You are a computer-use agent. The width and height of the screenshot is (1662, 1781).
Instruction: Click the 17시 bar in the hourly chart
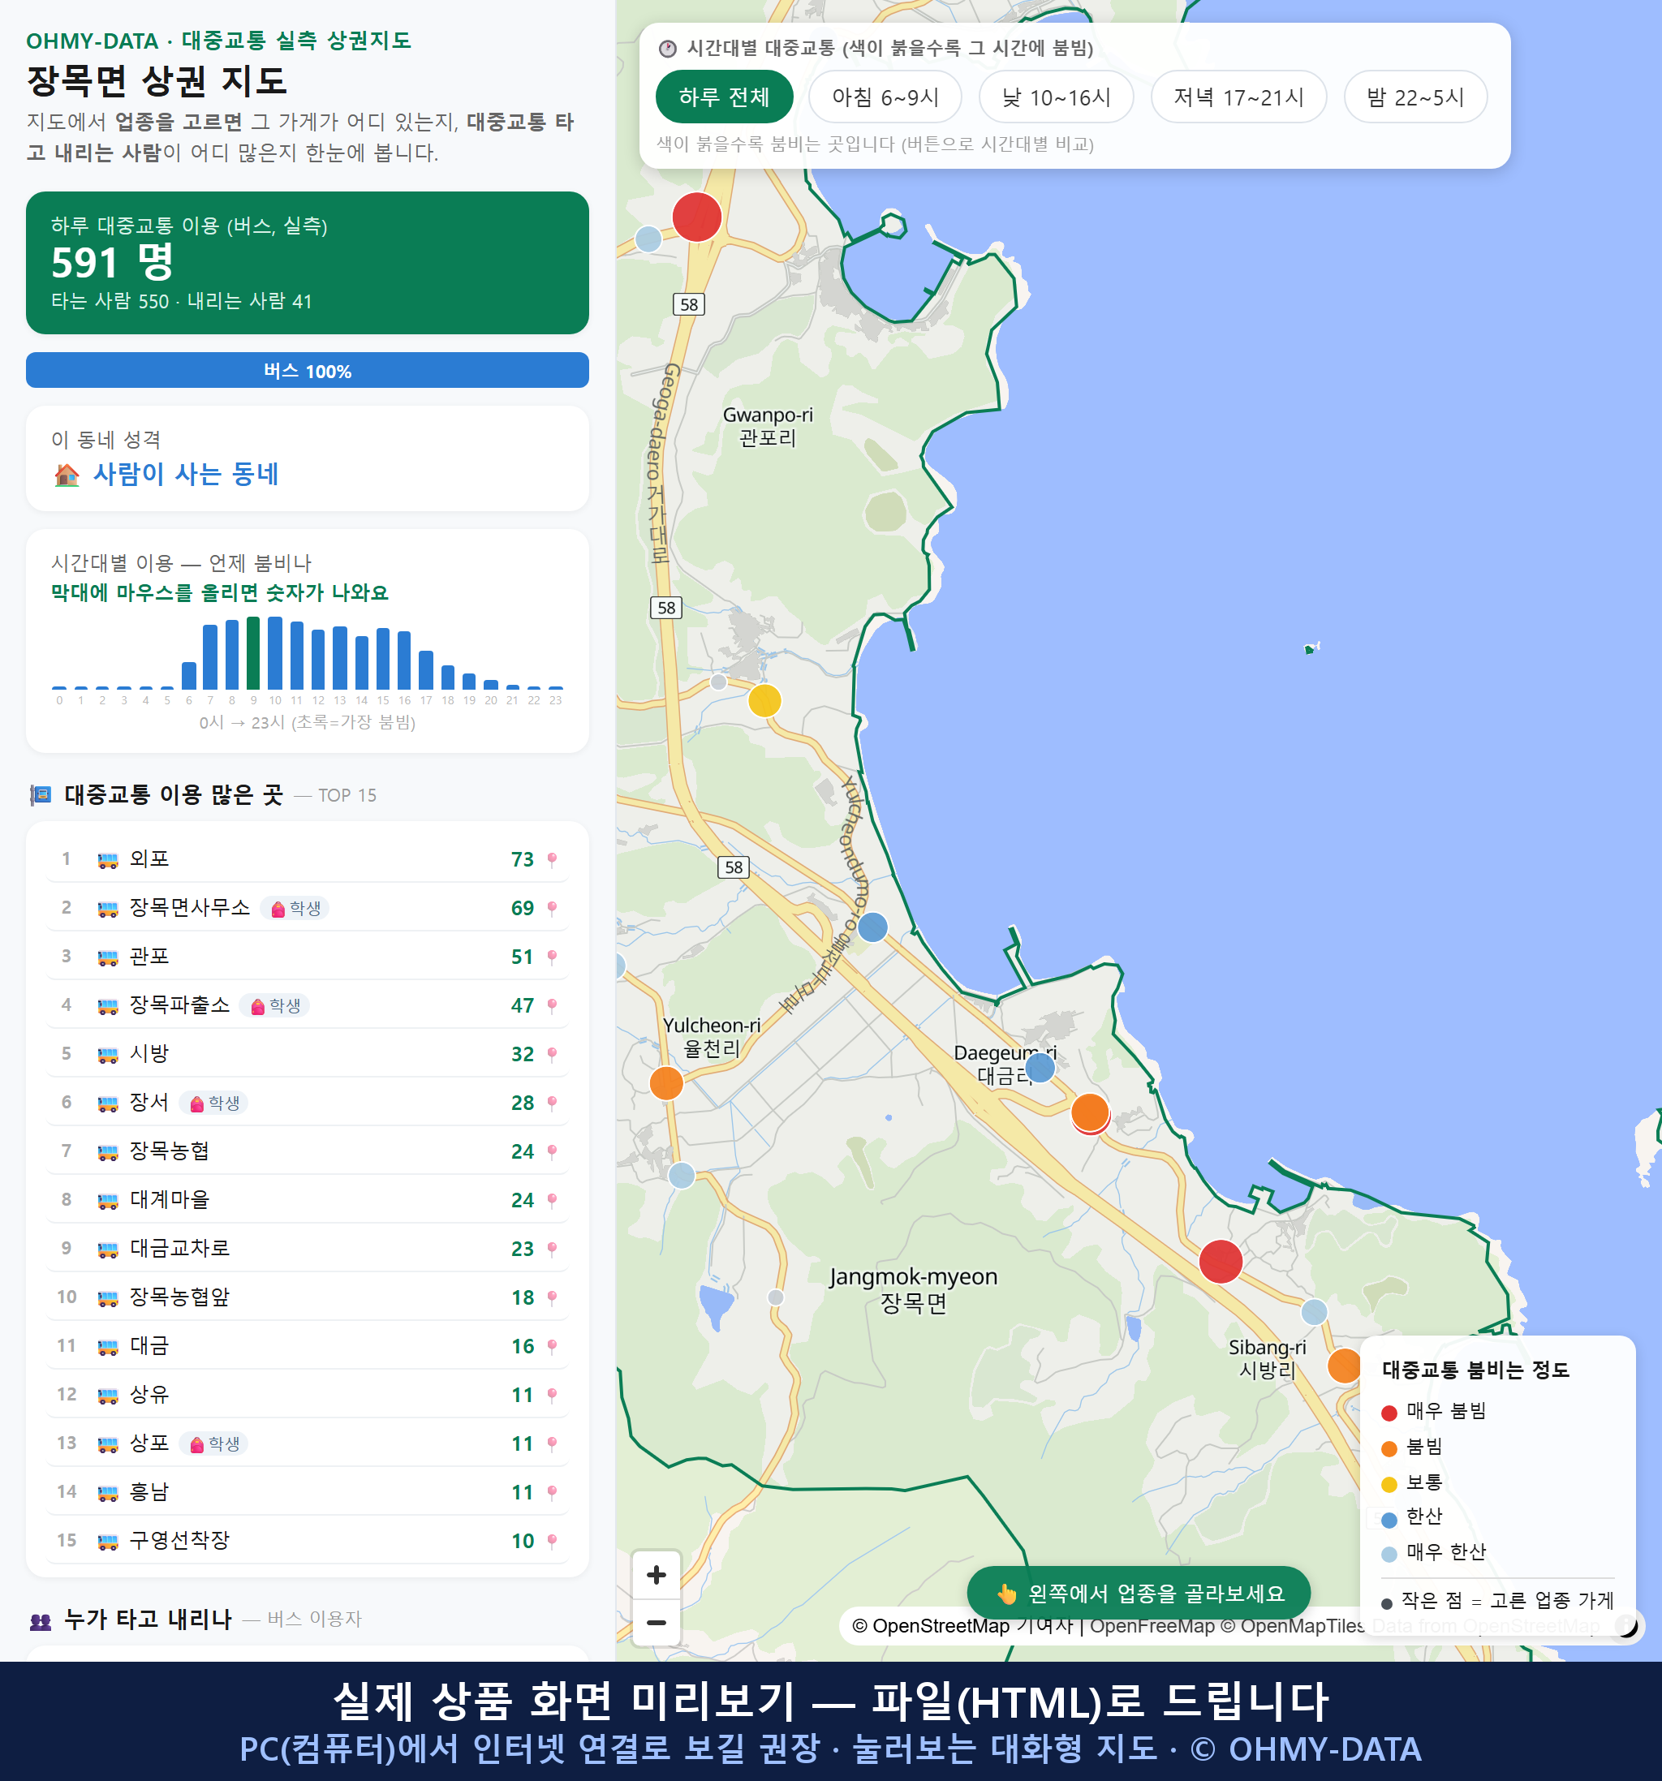425,670
